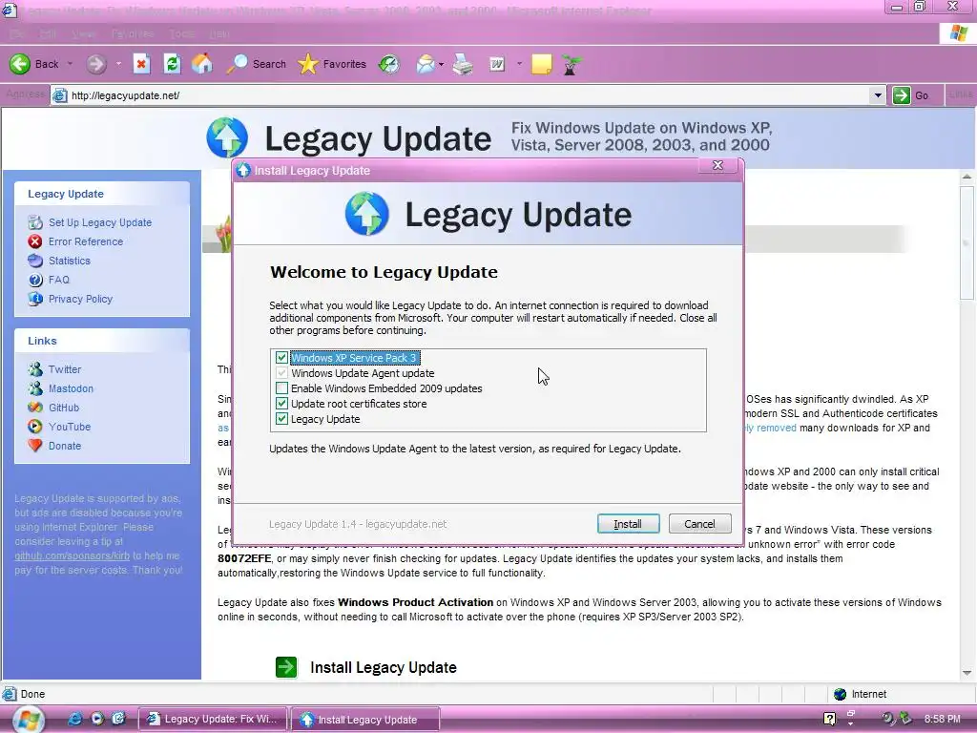Open the Set Up Legacy Update link
The height and width of the screenshot is (733, 977).
pos(99,222)
